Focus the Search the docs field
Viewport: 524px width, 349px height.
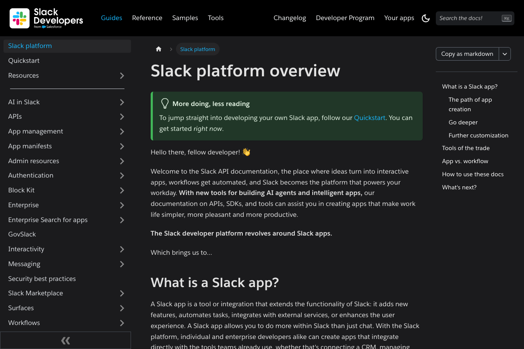[x=475, y=18]
